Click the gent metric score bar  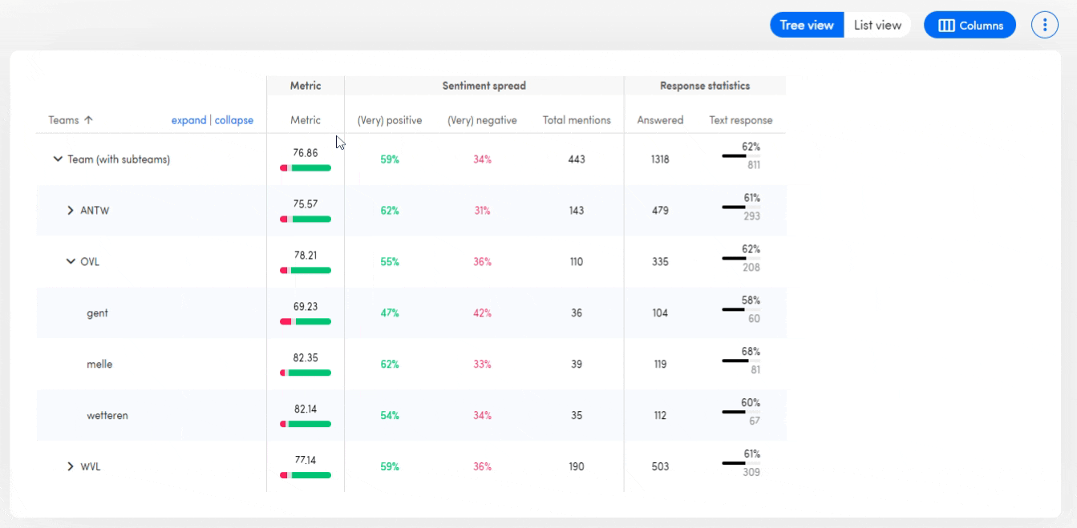tap(306, 321)
